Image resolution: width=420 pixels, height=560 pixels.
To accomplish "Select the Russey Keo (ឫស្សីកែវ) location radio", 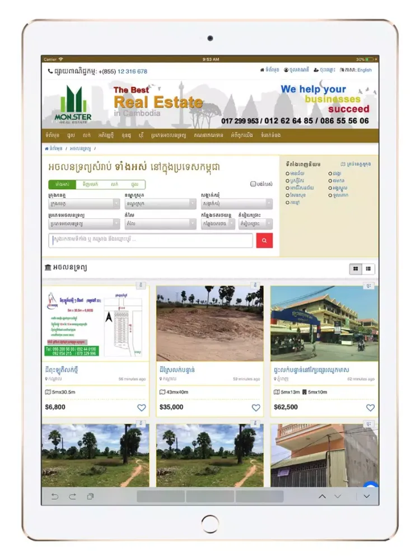I will pyautogui.click(x=287, y=181).
